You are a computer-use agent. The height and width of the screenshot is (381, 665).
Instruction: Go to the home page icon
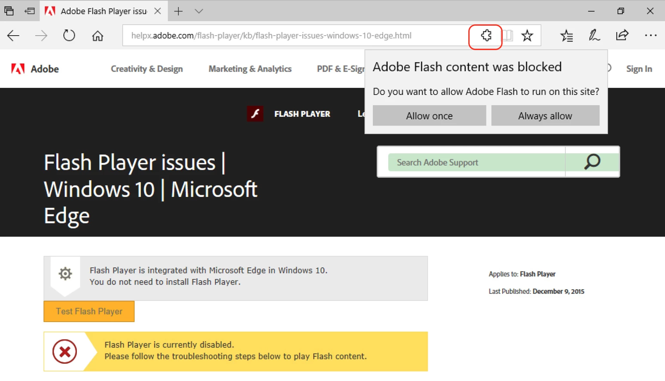(98, 36)
